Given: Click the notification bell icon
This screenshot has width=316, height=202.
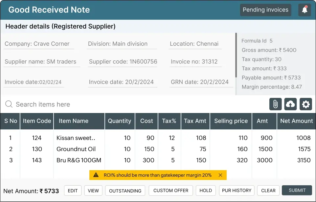Looking at the screenshot, I should pos(305,10).
